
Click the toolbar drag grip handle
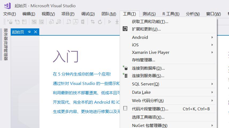point(5,22)
